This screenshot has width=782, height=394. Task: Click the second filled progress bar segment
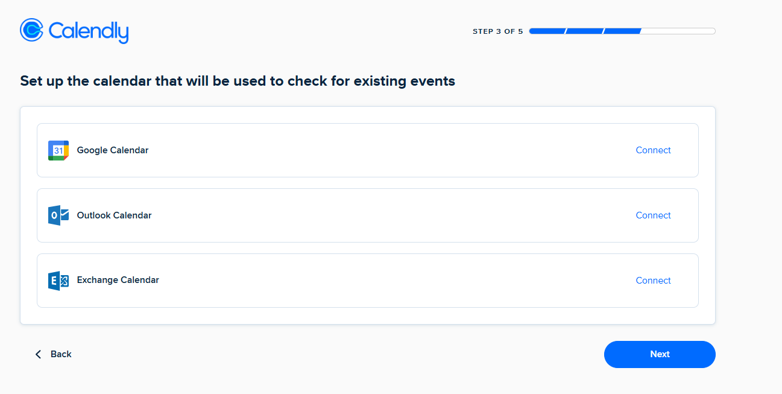click(x=585, y=31)
